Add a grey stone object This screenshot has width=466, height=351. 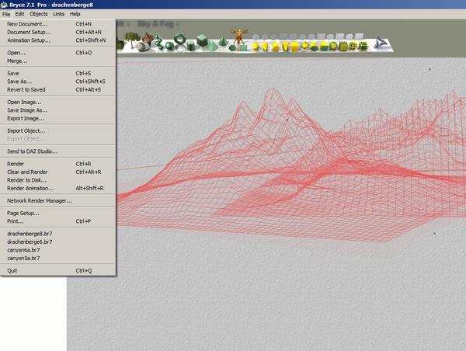[x=143, y=46]
